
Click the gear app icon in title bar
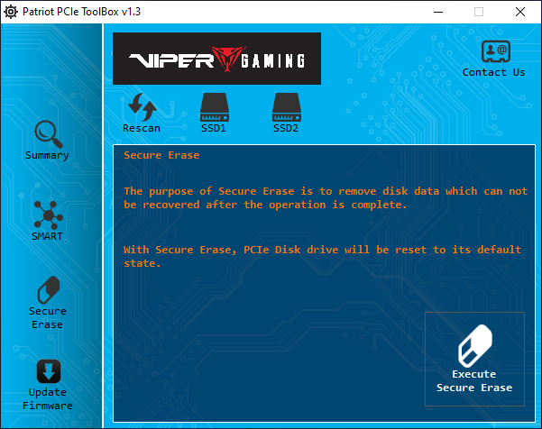[x=11, y=11]
